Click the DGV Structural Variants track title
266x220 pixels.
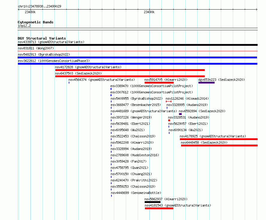42,38
